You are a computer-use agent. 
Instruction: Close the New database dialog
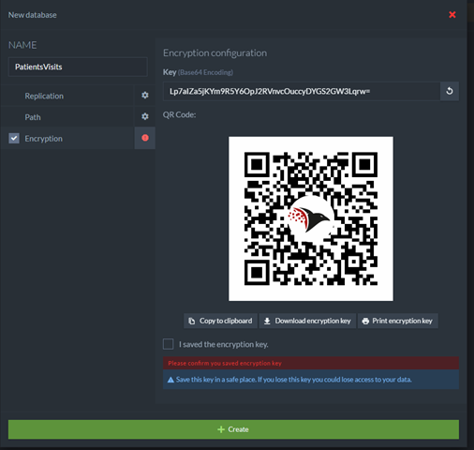tap(452, 15)
